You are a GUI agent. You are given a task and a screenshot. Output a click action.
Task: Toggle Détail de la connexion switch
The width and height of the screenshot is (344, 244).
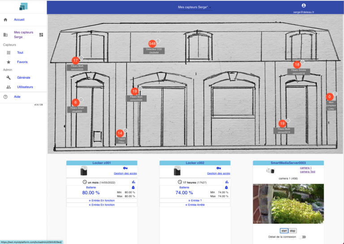click(303, 237)
